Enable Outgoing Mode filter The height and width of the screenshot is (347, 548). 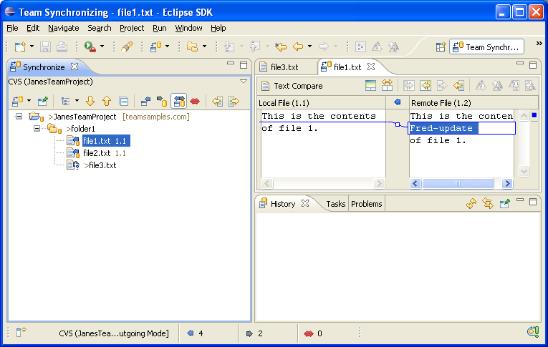pyautogui.click(x=162, y=101)
